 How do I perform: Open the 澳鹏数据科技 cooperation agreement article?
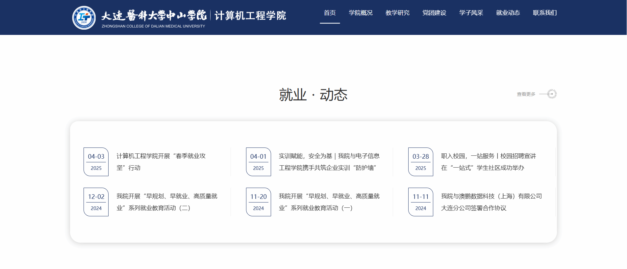[x=491, y=202]
